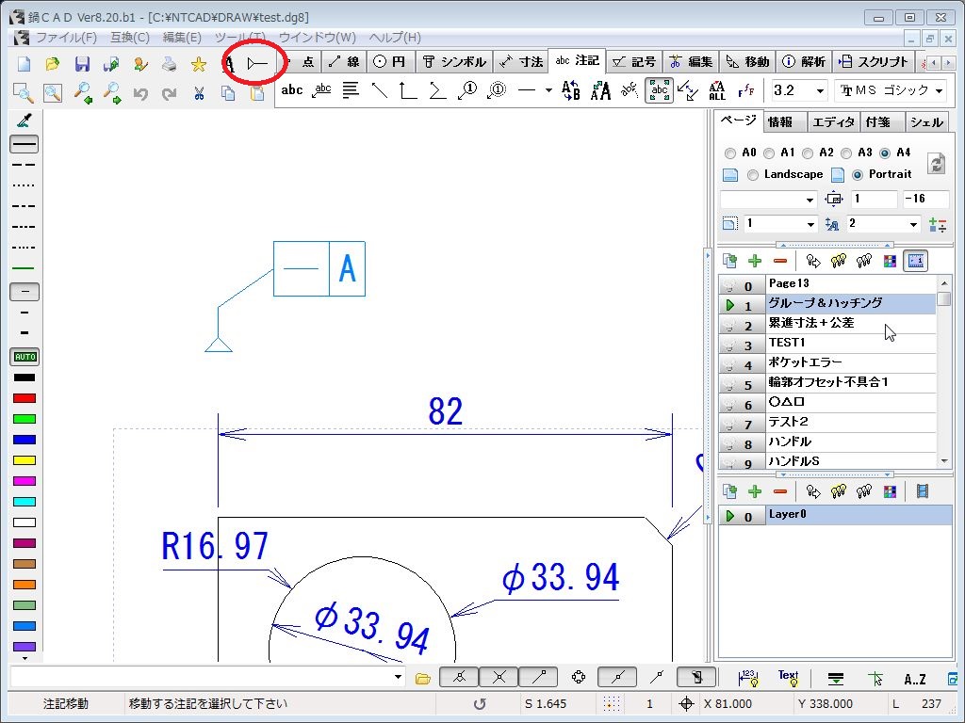Viewport: 965px width, 723px height.
Task: Choose Landscape orientation radio
Action: pos(752,175)
